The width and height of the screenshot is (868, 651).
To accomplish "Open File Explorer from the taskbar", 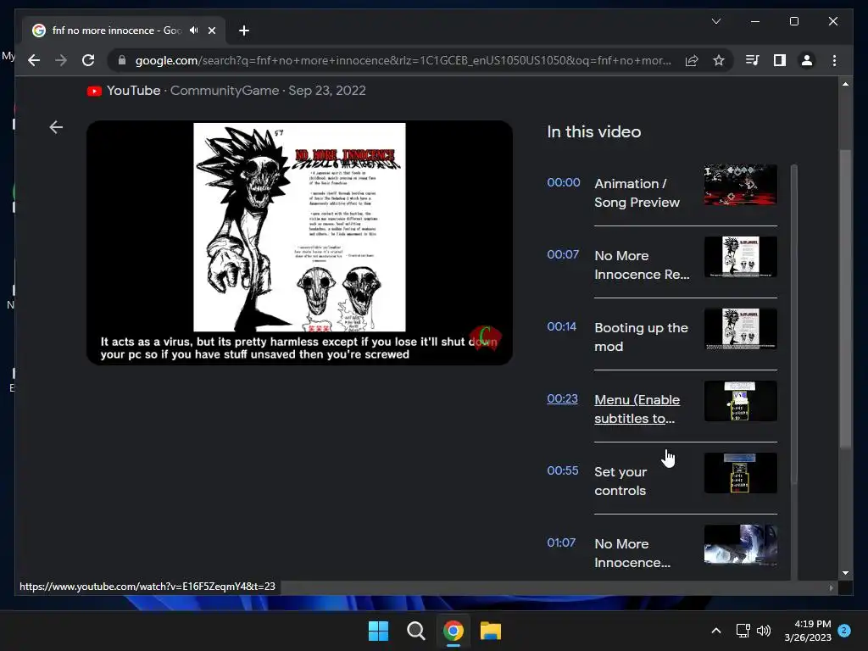I will click(491, 631).
